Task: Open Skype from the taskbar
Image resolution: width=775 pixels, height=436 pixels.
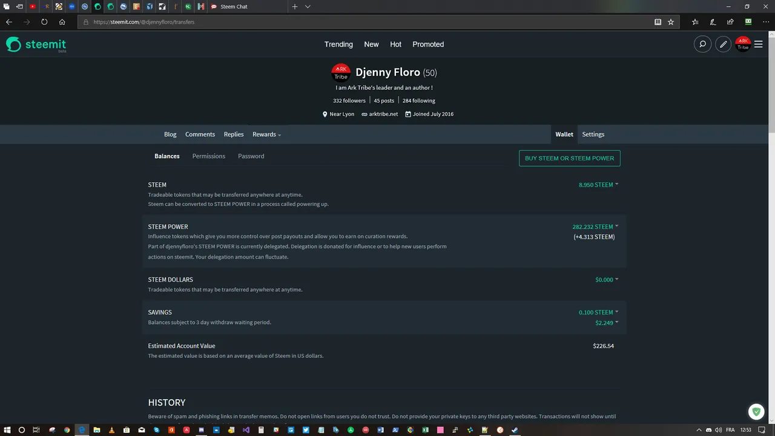Action: pos(156,430)
